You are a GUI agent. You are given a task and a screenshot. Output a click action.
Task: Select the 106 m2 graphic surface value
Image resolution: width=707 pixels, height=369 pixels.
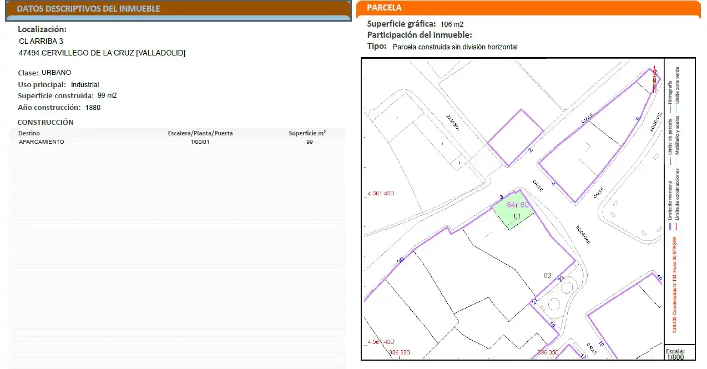(452, 24)
